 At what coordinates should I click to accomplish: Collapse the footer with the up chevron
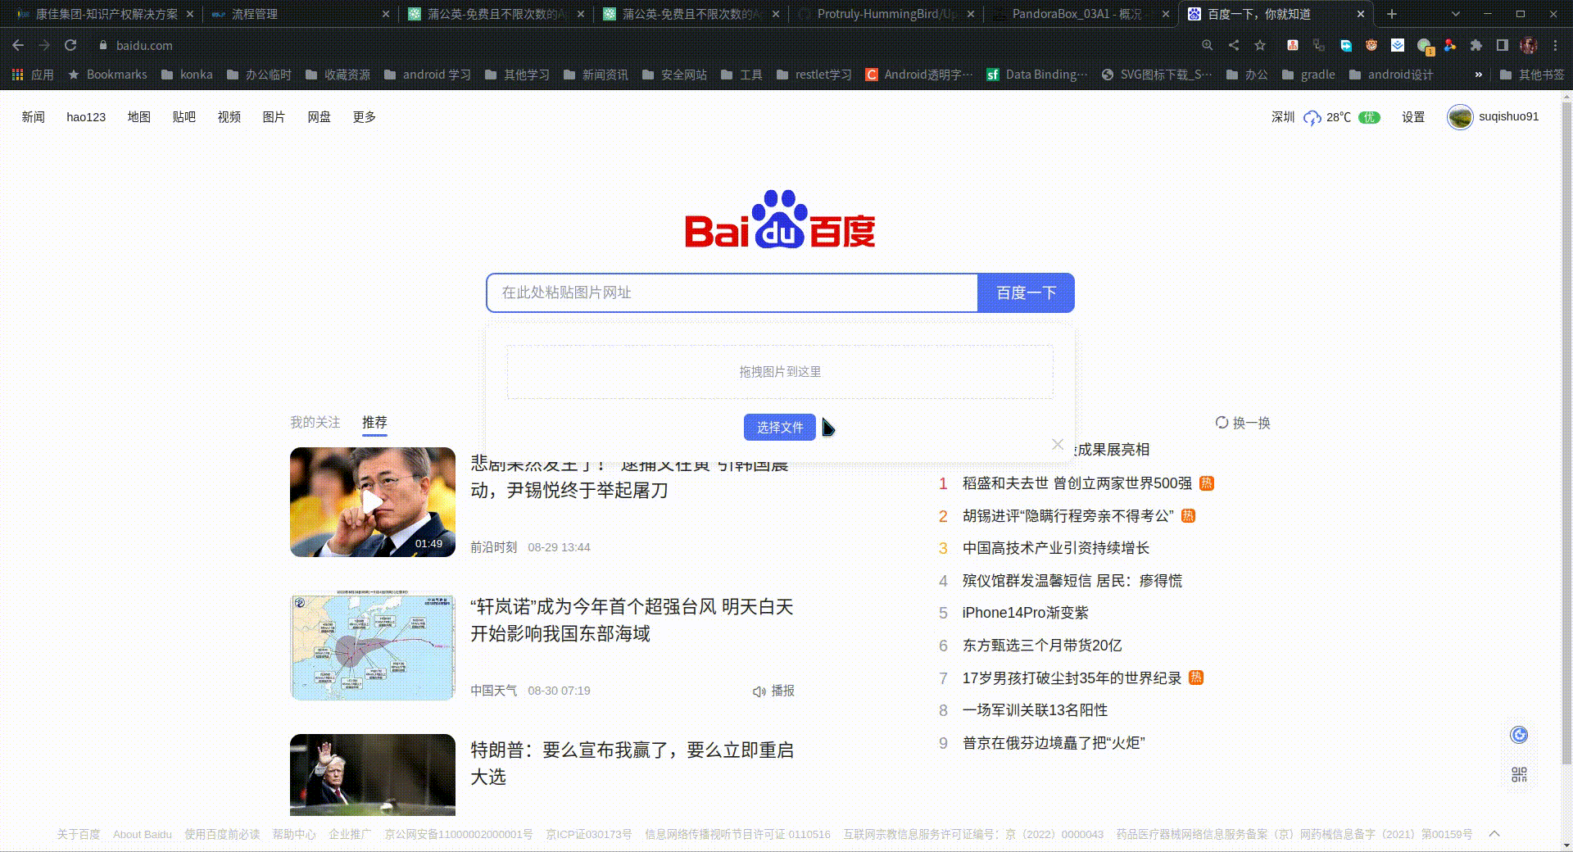point(1494,834)
